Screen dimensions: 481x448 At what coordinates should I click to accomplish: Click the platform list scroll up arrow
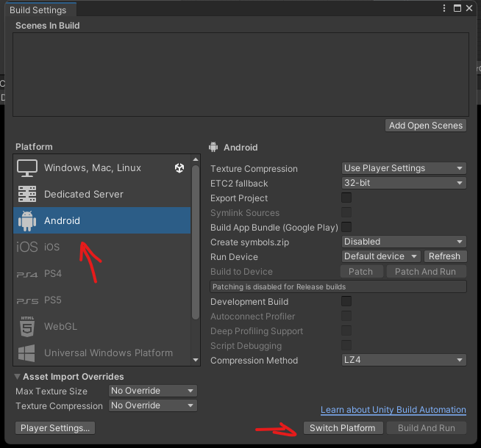(x=196, y=159)
